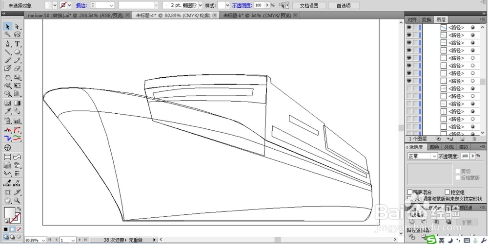
Task: Pick the Shape Builder tool
Action: (x=8, y=93)
